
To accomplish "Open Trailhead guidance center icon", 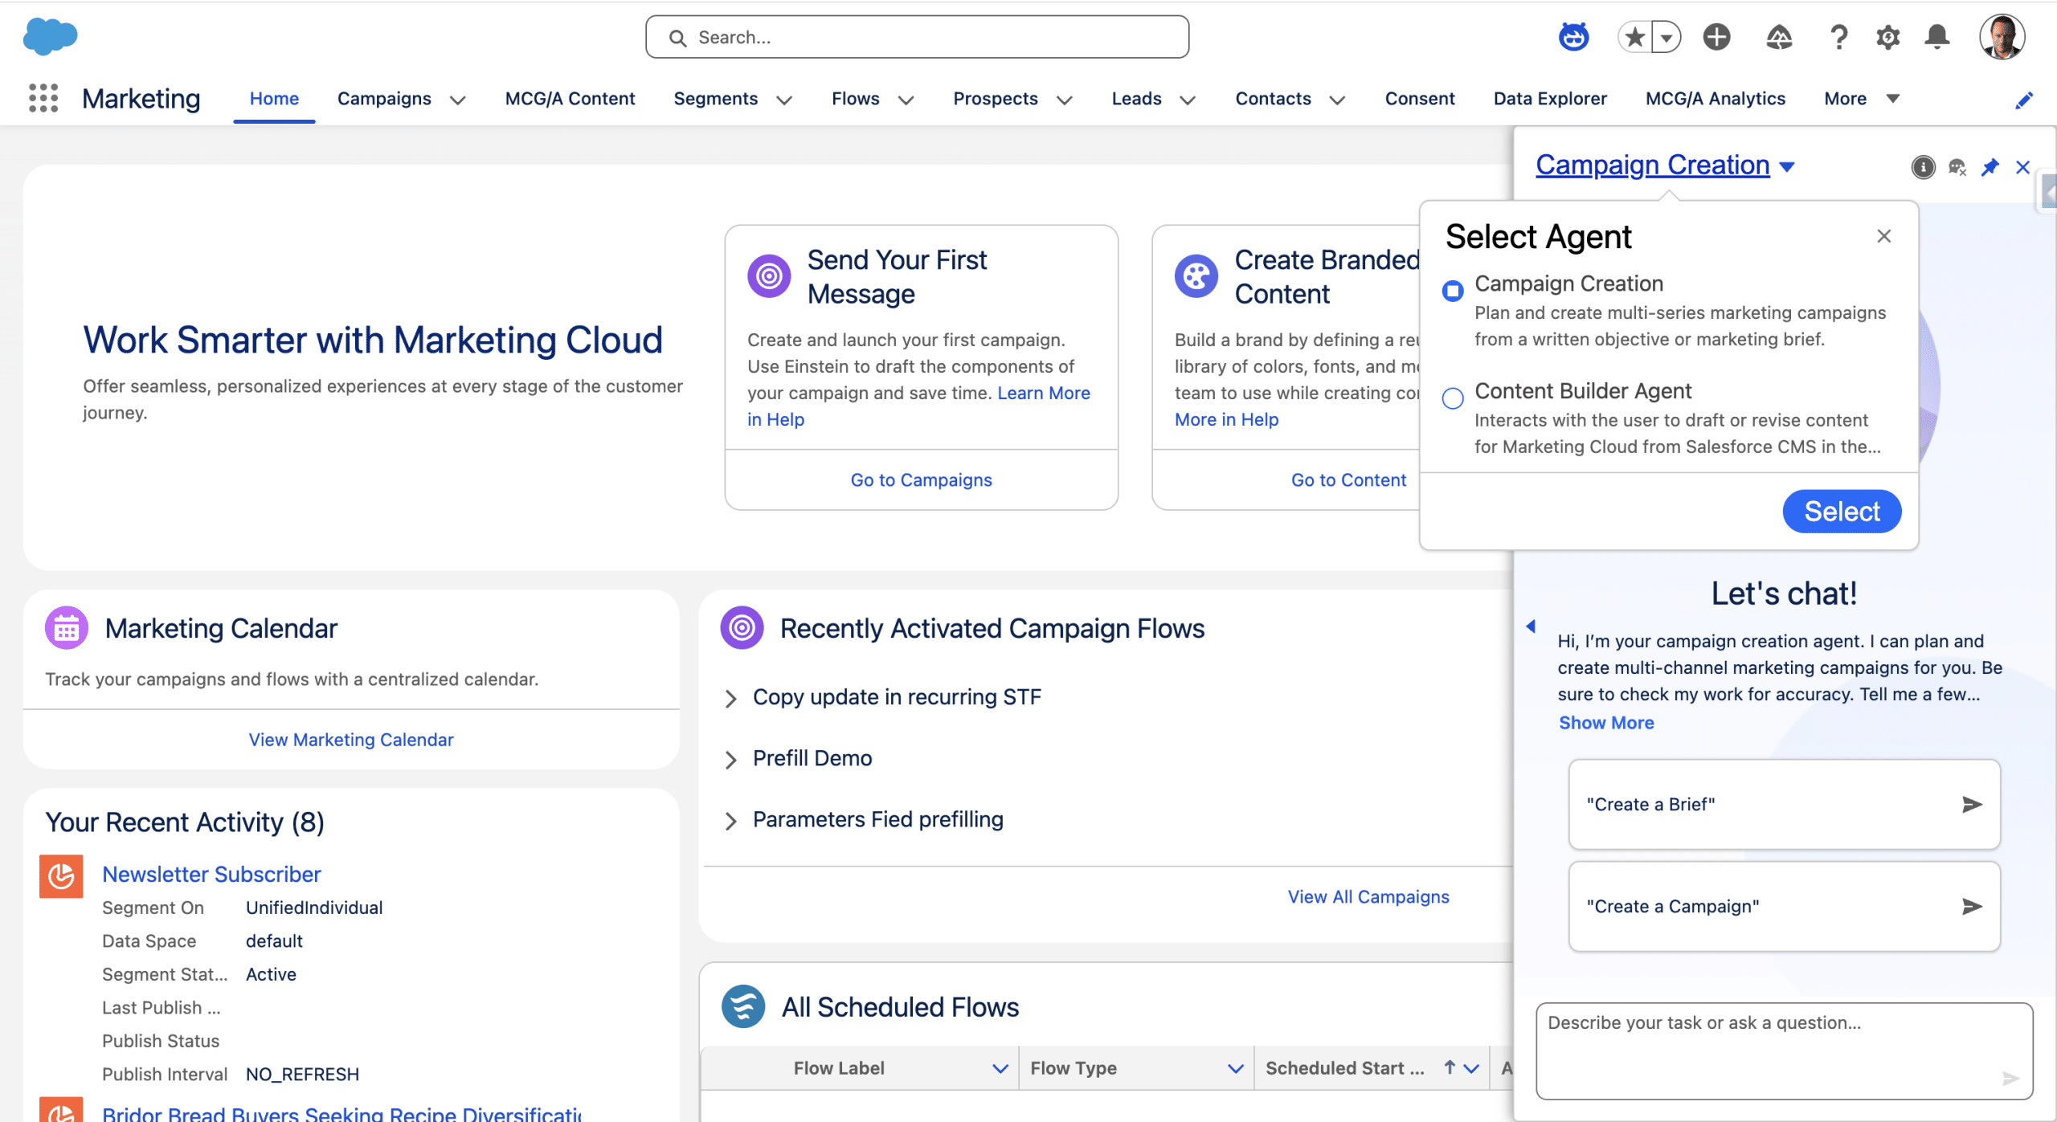I will [1779, 37].
